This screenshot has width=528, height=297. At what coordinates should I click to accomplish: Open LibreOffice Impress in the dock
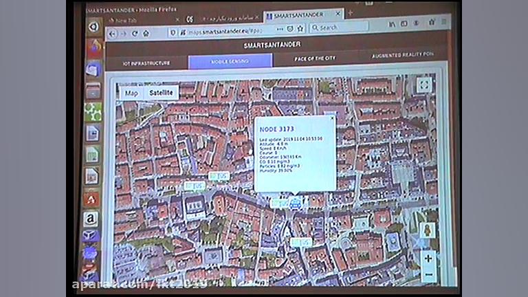tap(91, 176)
